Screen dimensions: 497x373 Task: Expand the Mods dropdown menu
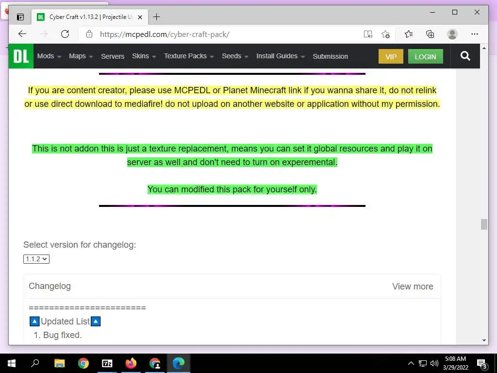click(49, 56)
